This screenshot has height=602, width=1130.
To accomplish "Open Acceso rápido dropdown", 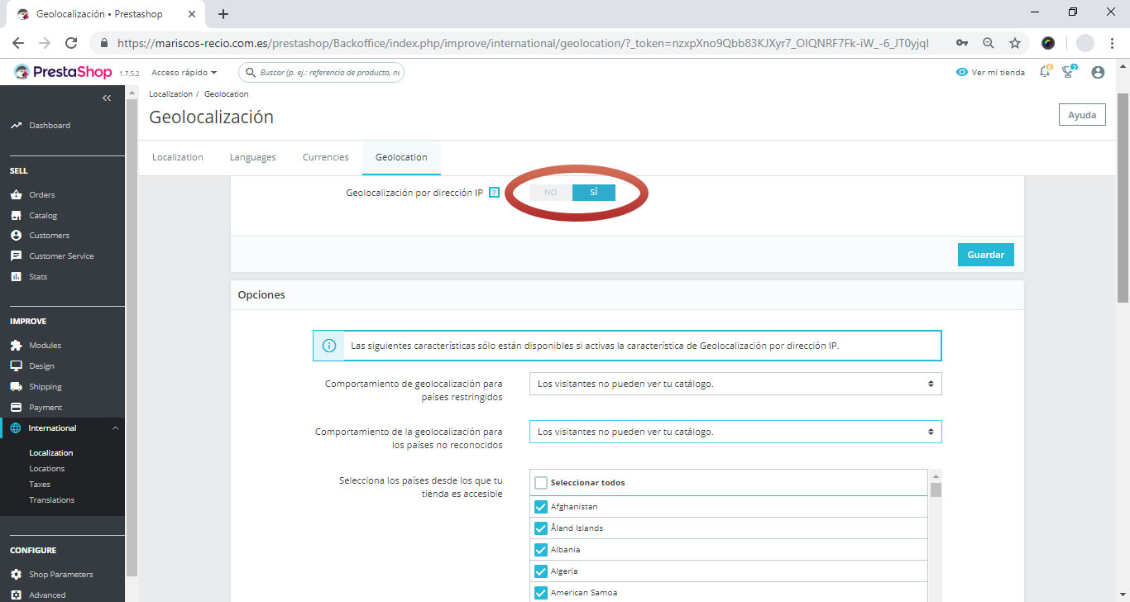I will point(184,73).
